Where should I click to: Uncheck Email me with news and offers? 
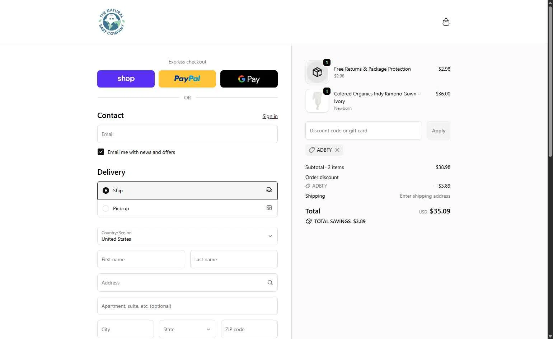coord(101,152)
